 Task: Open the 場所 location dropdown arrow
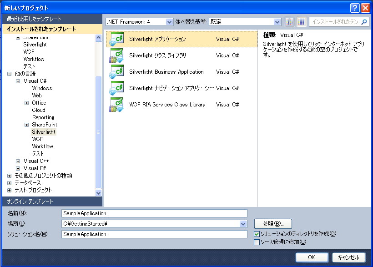tap(243, 224)
